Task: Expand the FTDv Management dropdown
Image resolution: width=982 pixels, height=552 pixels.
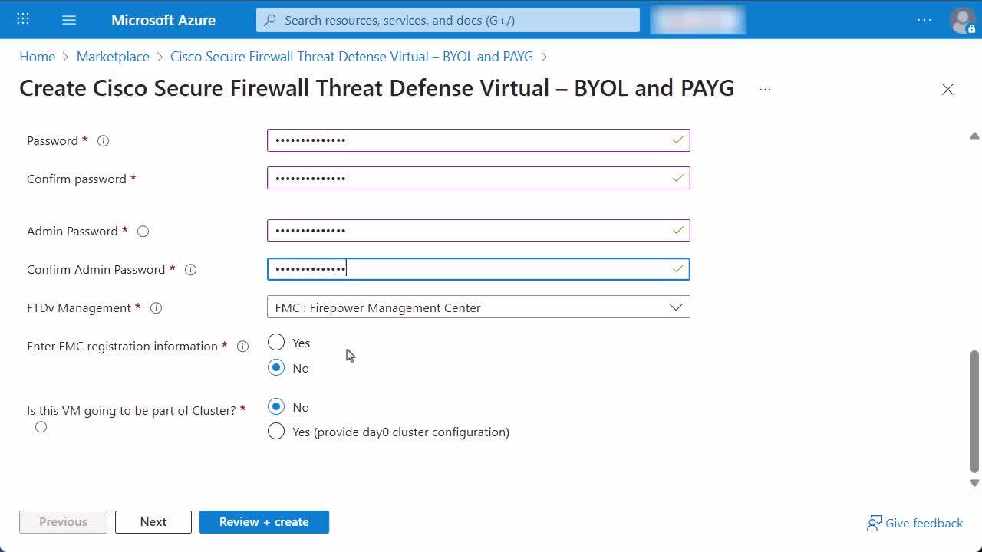Action: pos(478,307)
